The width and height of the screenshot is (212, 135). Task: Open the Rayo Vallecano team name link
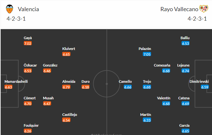(x=179, y=9)
